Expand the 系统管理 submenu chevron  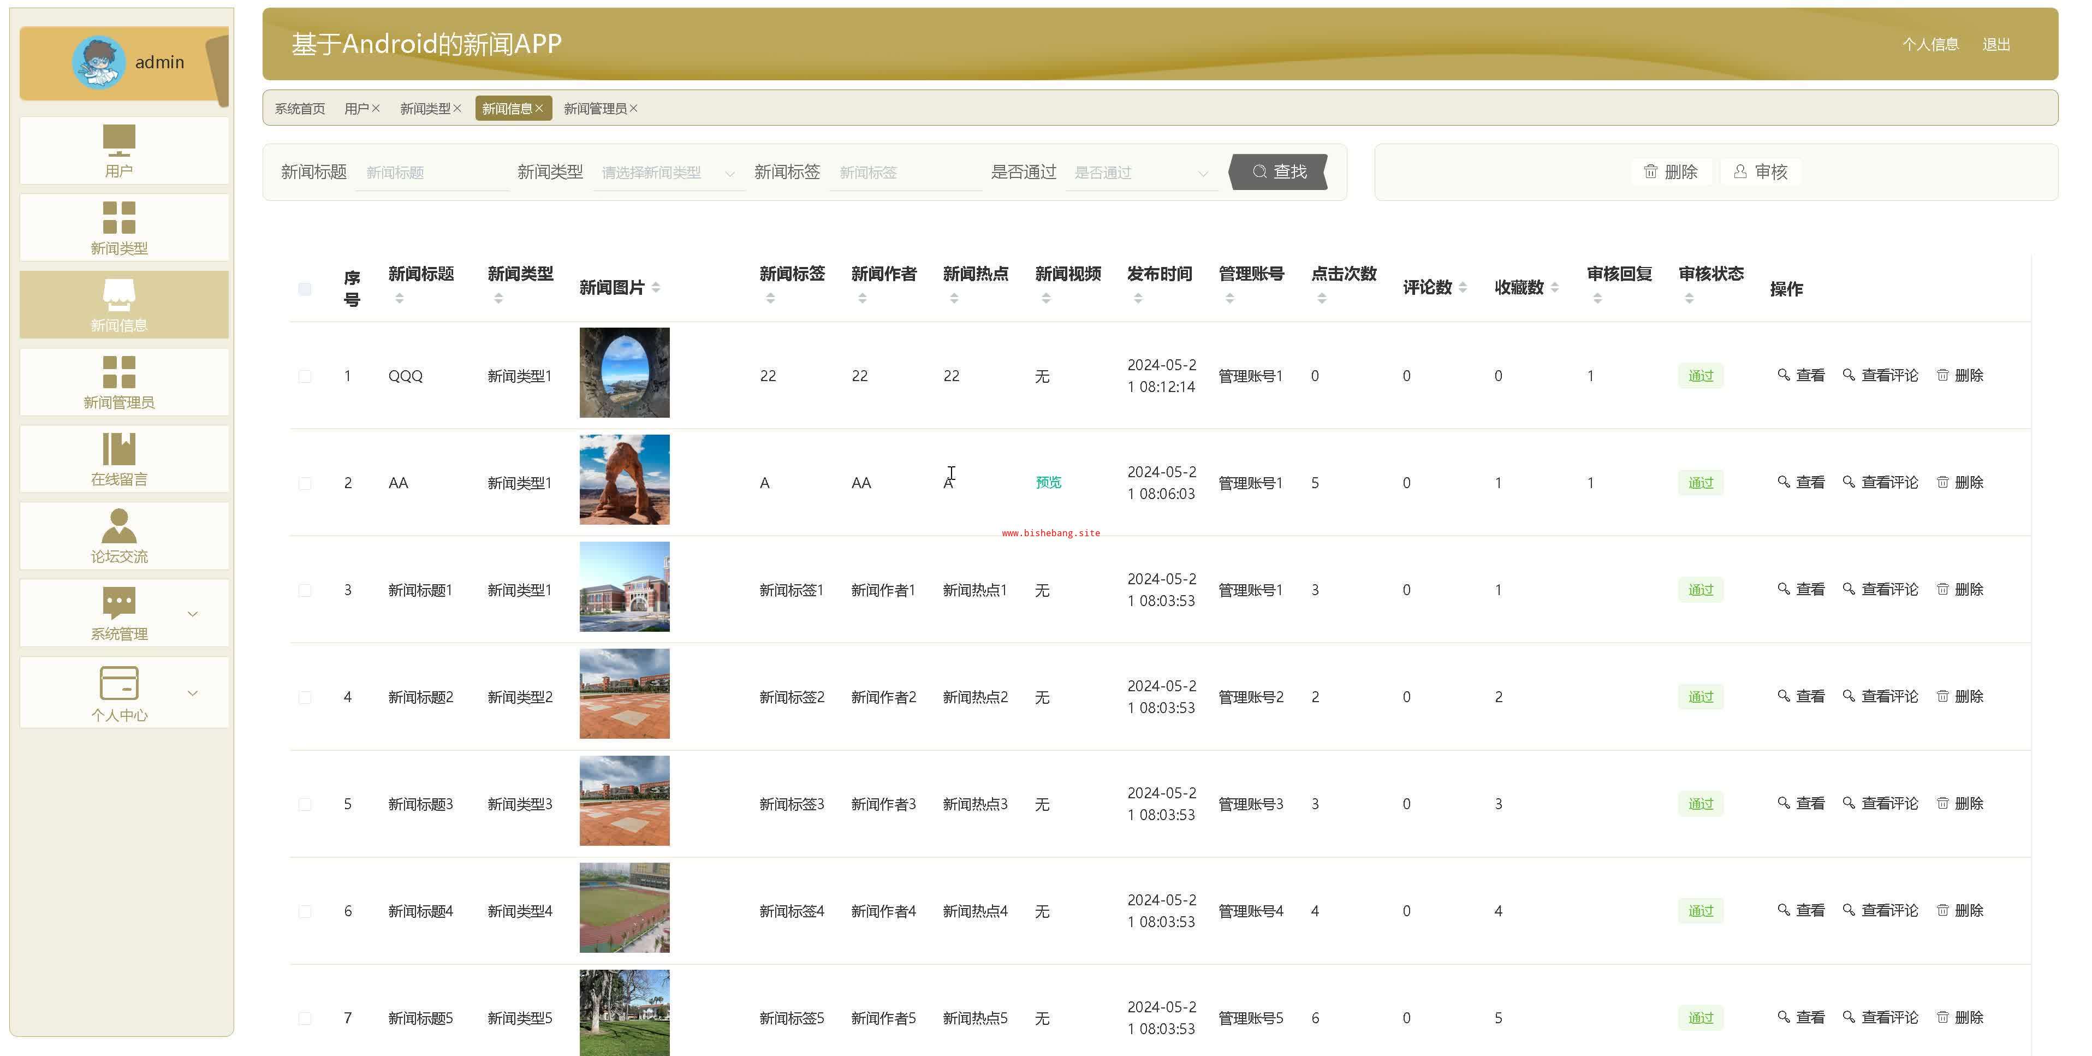click(193, 614)
